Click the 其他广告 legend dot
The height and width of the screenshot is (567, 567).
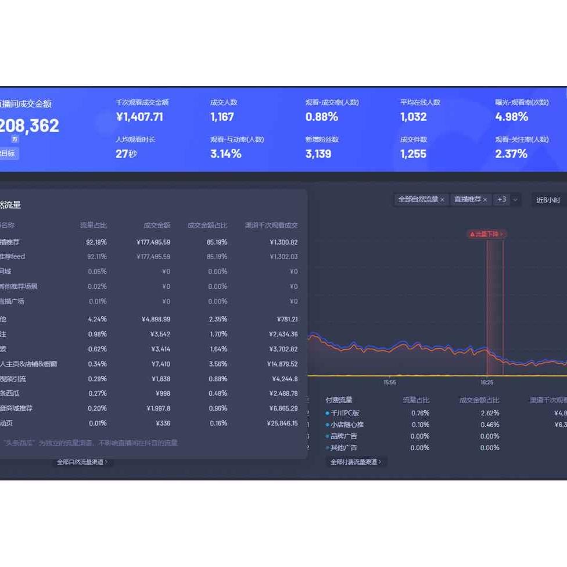tap(328, 448)
